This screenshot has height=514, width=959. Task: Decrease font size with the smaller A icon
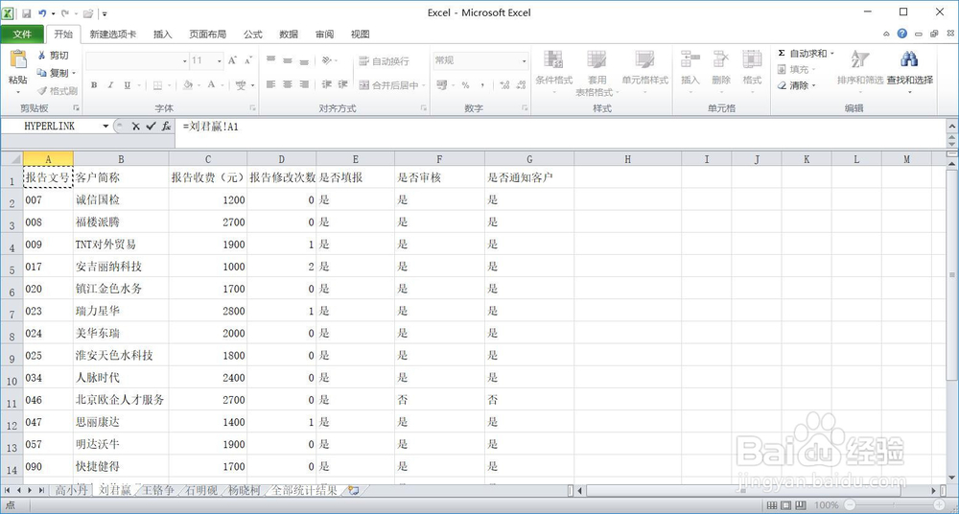coord(247,60)
